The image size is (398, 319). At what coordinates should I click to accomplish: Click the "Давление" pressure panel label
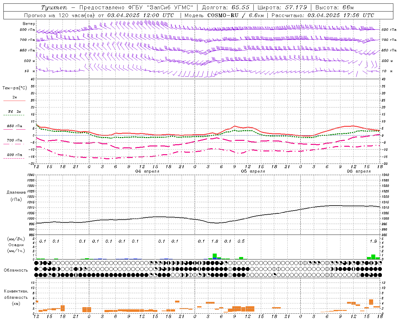[x=16, y=193]
